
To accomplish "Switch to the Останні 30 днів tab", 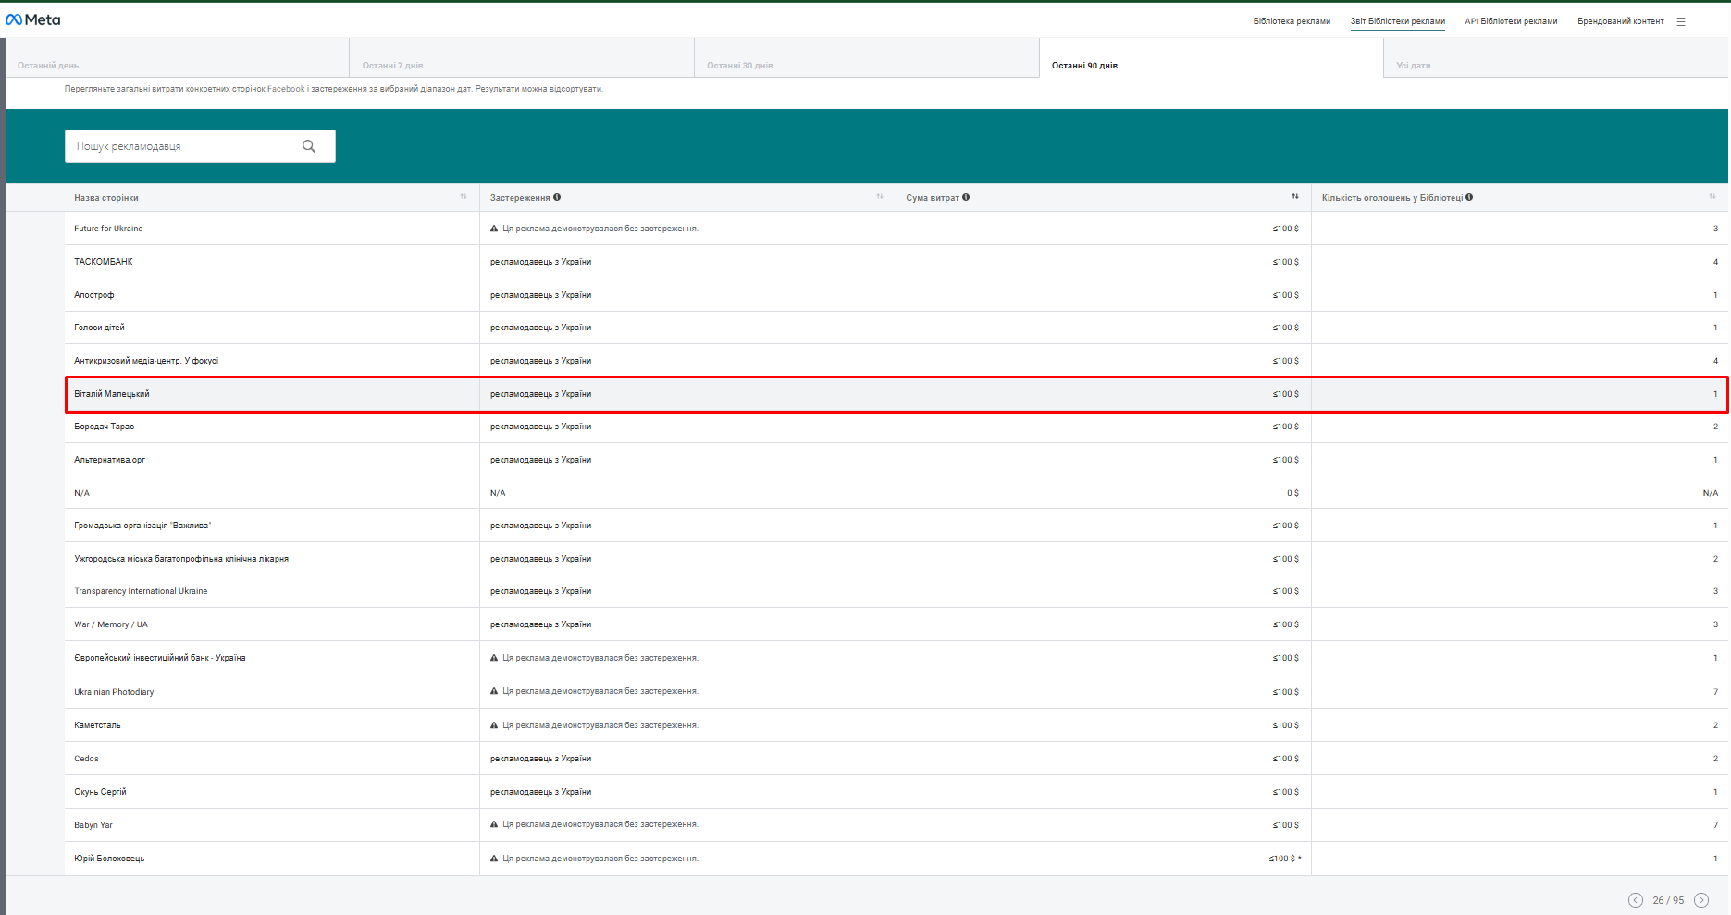I will tap(739, 66).
